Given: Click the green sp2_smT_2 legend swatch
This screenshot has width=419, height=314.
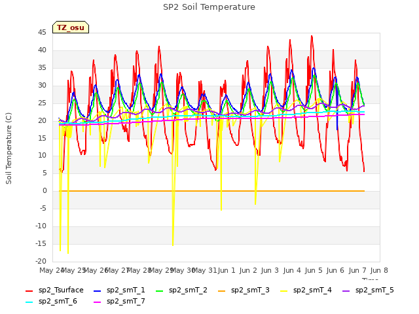Looking at the screenshot, I should [160, 290].
